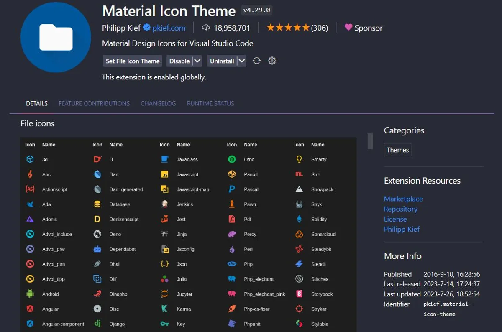
Task: Click the Perl file icon
Action: coord(232,249)
